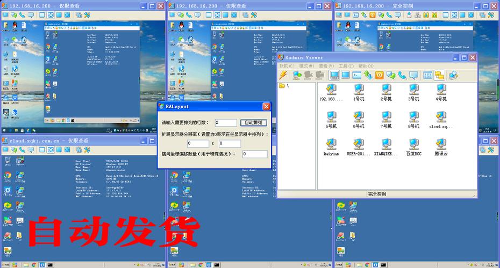Screen dimensions: 500x268
Task: Click the Text Chat icon in Radmin Viewer
Action: 391,76
